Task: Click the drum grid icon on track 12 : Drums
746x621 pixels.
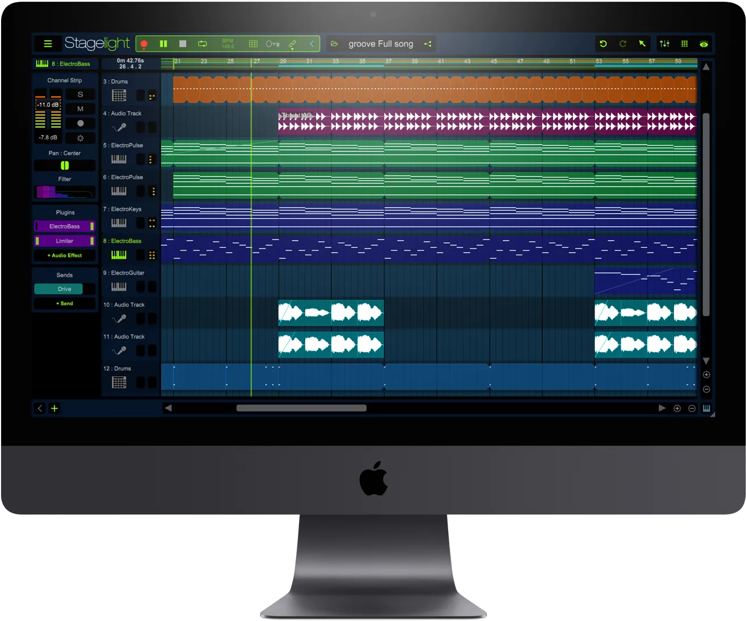Action: tap(119, 382)
